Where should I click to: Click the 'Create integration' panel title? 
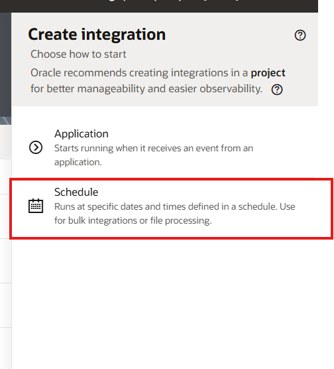pyautogui.click(x=97, y=35)
